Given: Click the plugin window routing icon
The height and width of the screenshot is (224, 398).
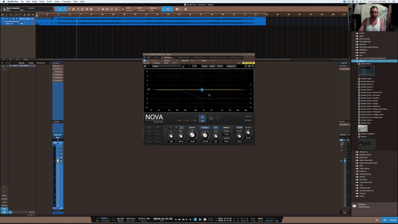Looking at the screenshot, I should coord(148,57).
